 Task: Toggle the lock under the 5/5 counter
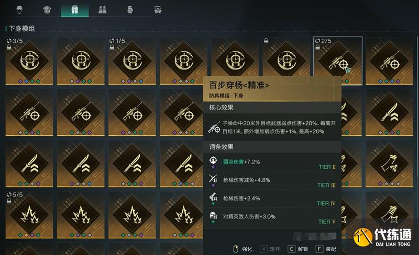coord(9,201)
